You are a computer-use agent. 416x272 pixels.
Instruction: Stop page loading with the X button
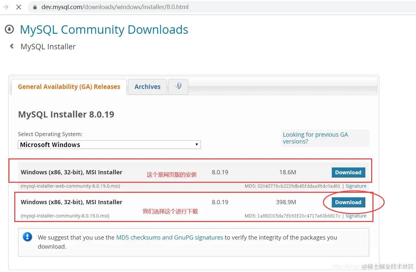click(19, 7)
